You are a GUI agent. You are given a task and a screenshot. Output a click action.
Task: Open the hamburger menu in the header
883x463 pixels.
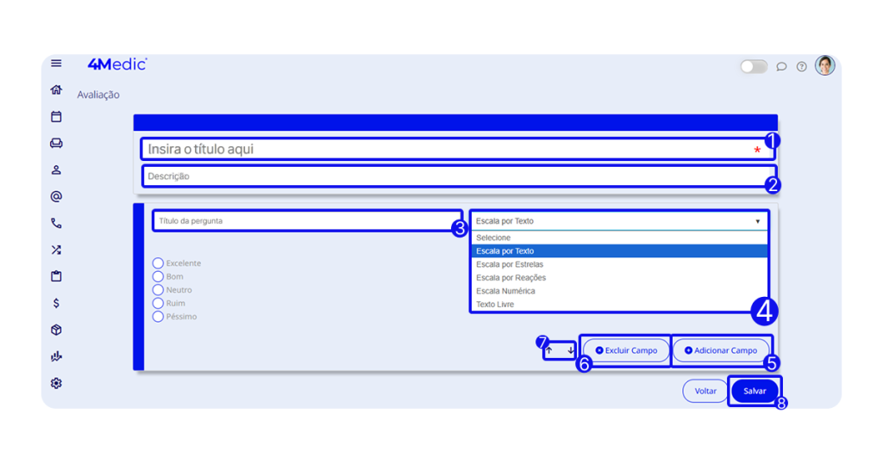(x=56, y=64)
